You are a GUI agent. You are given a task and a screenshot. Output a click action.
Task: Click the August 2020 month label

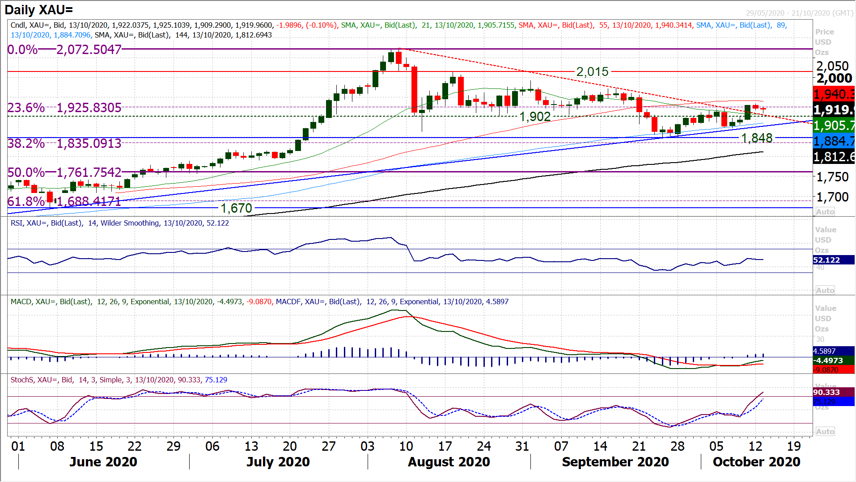[449, 462]
